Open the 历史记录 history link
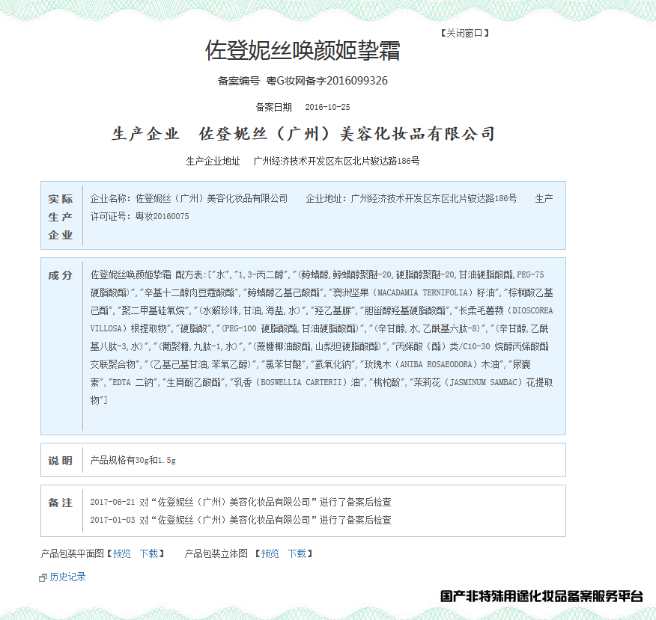656x620 pixels. pyautogui.click(x=68, y=577)
